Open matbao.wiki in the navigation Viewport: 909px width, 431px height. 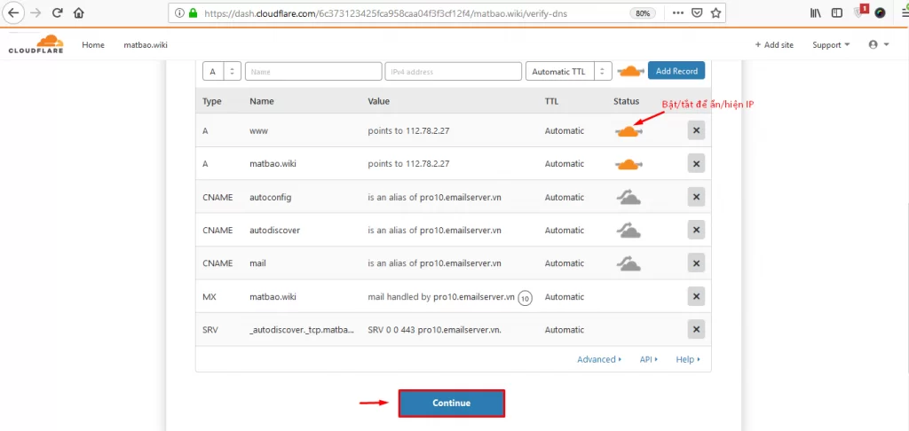click(146, 44)
